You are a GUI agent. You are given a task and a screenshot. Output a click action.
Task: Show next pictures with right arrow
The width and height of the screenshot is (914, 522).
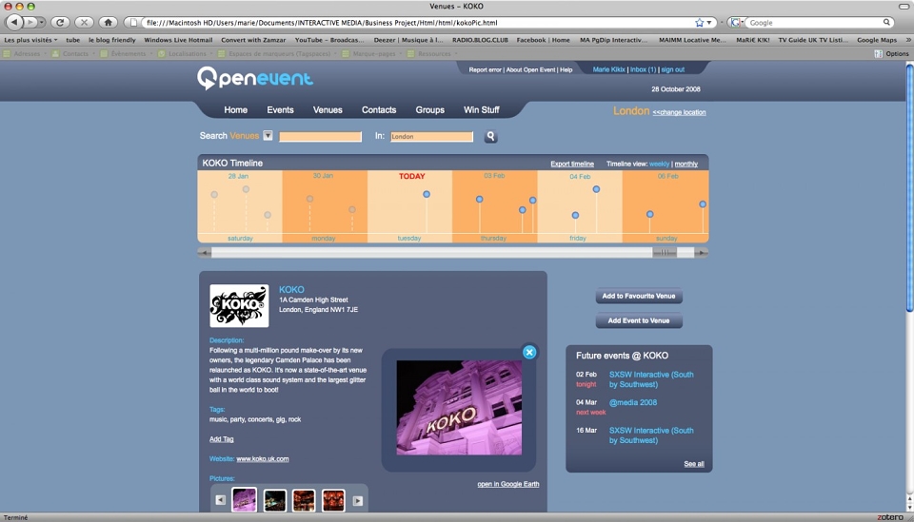click(x=358, y=500)
